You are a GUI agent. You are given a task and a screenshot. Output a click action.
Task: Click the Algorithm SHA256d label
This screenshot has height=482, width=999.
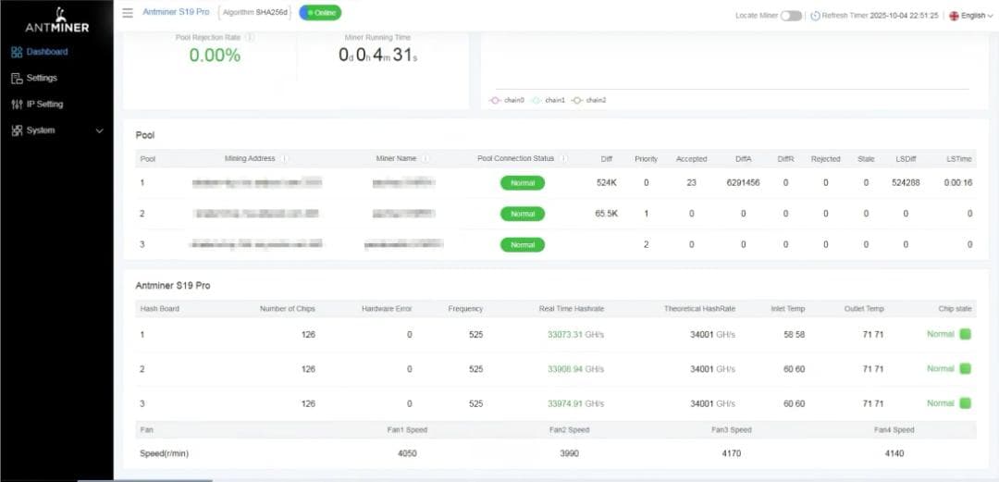click(255, 13)
